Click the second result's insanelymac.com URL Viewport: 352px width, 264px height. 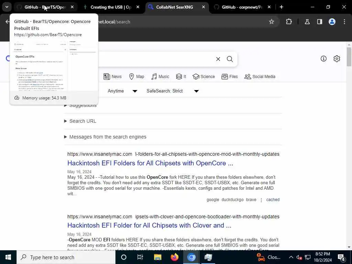tap(173, 217)
